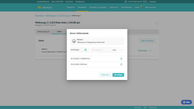
Task: Open the Help Center link
Action: point(69,1)
